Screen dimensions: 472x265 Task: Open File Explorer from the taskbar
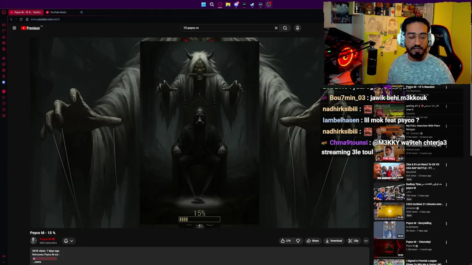click(228, 4)
